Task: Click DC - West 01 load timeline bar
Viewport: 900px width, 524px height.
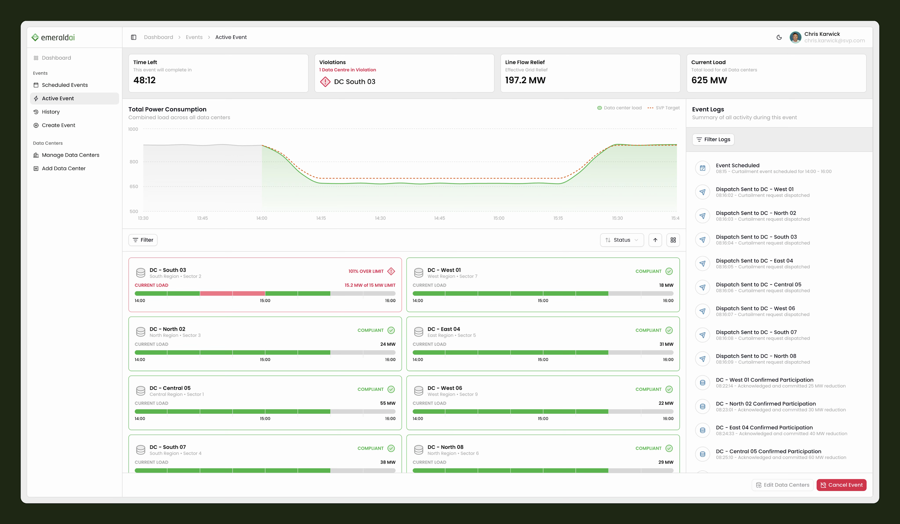Action: (543, 294)
